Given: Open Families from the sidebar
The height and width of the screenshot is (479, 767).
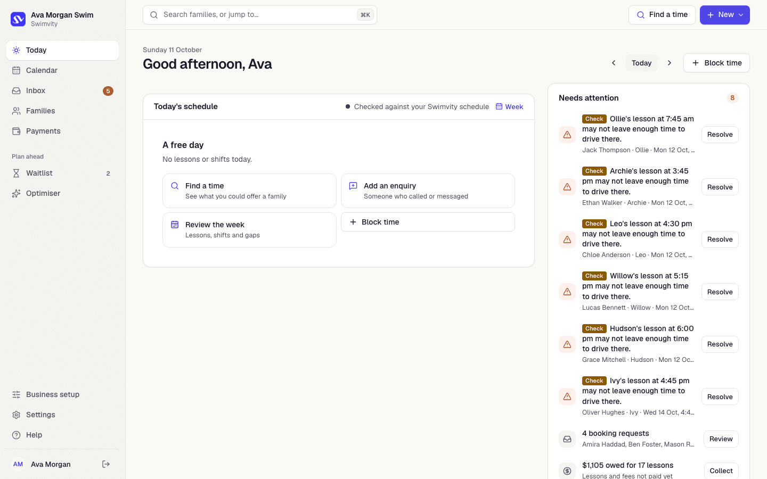Looking at the screenshot, I should click(62, 111).
